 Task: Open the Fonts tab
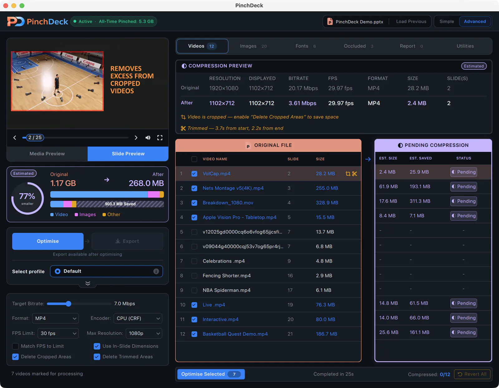point(306,46)
